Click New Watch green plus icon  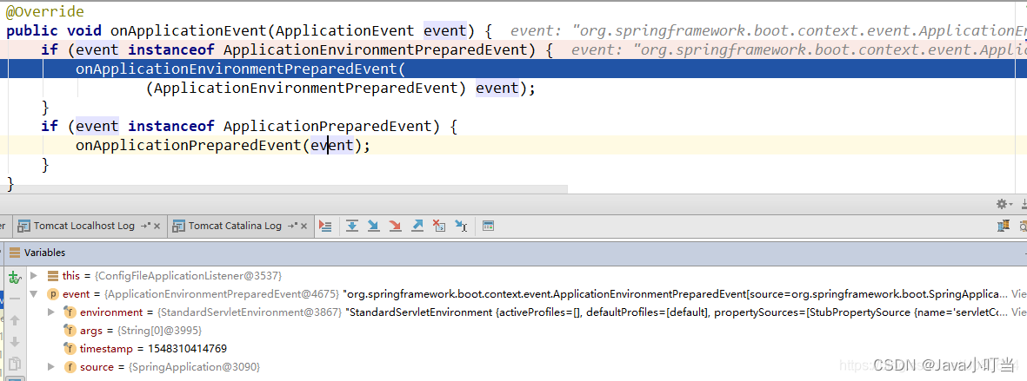coord(14,278)
